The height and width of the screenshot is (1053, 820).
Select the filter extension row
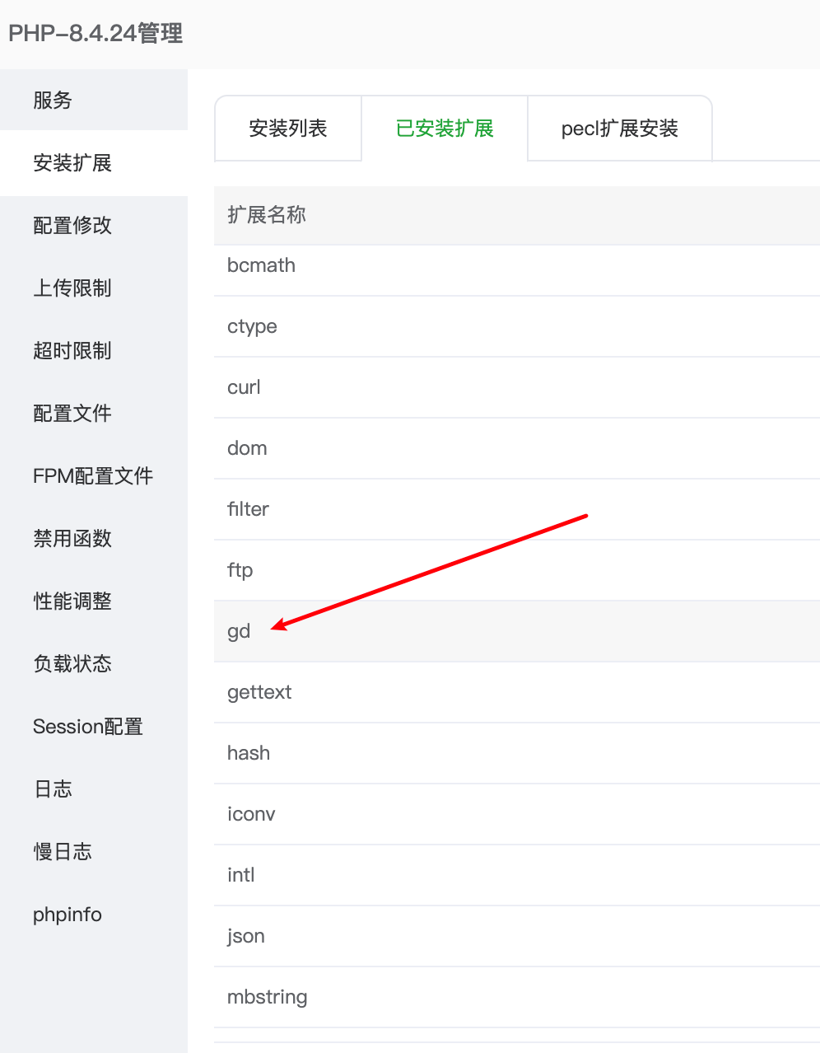pos(517,509)
